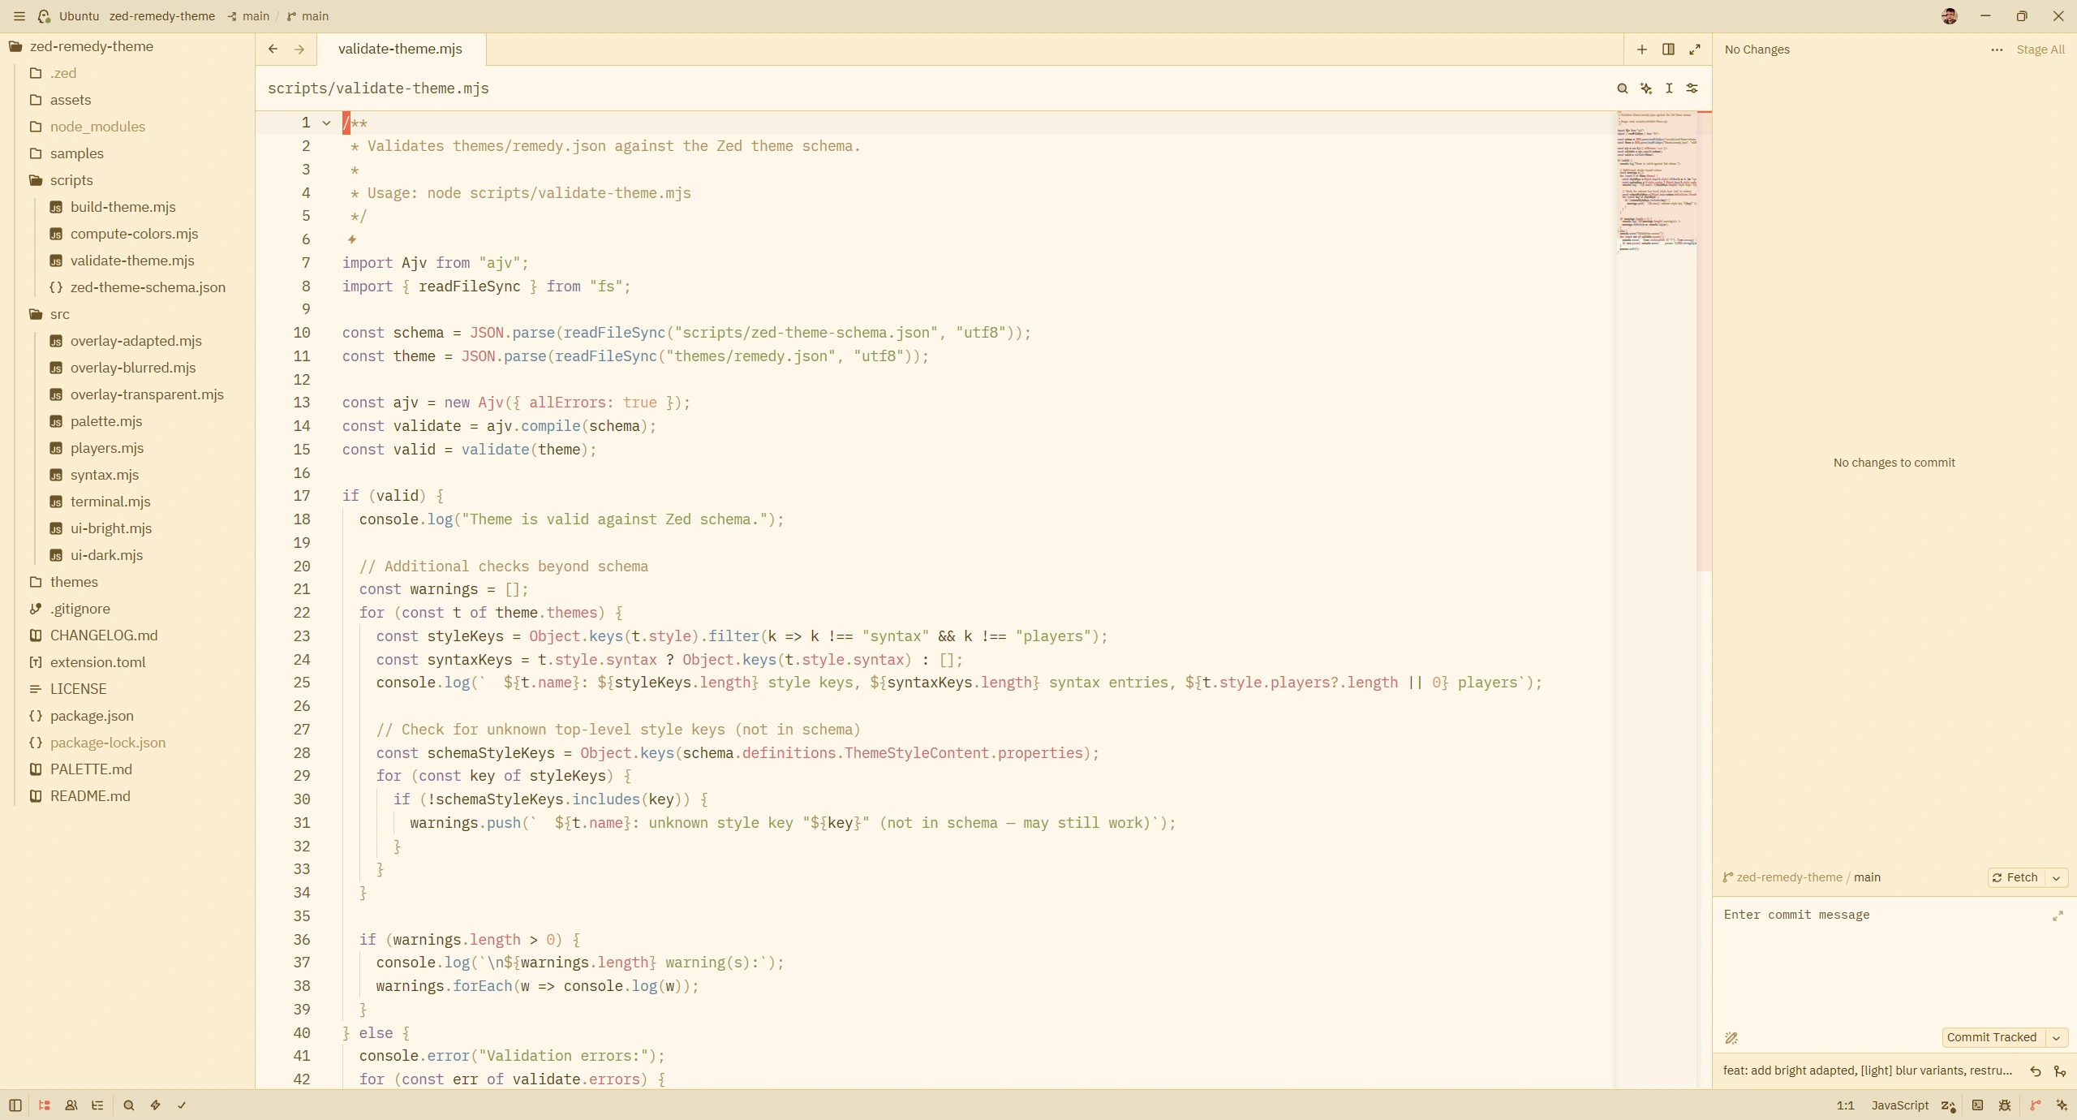Open the Commit Tracked dropdown arrow
Screen dimensions: 2077x1120
point(2057,1038)
